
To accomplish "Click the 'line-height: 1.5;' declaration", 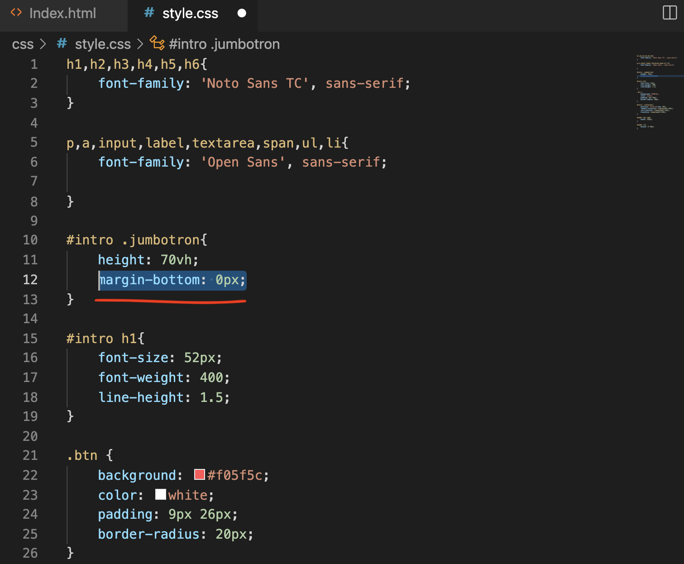I will pos(164,397).
